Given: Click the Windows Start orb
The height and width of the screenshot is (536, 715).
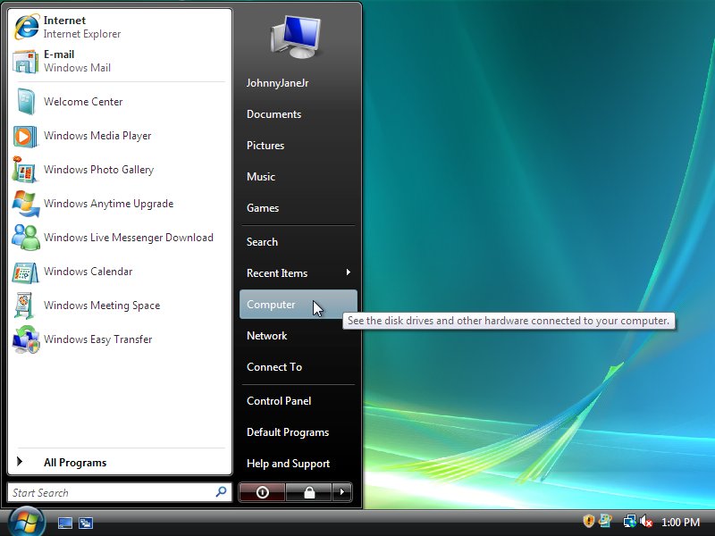Looking at the screenshot, I should [x=26, y=521].
